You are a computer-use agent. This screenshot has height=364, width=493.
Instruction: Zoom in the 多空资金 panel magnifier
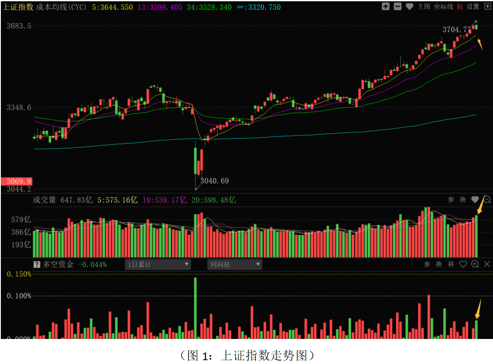pos(475,264)
